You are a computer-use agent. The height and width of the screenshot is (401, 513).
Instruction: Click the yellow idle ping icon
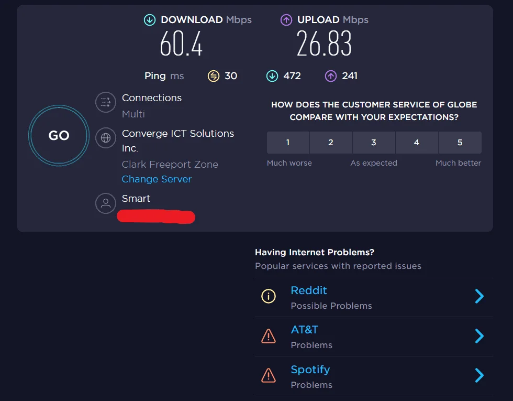[x=214, y=76]
